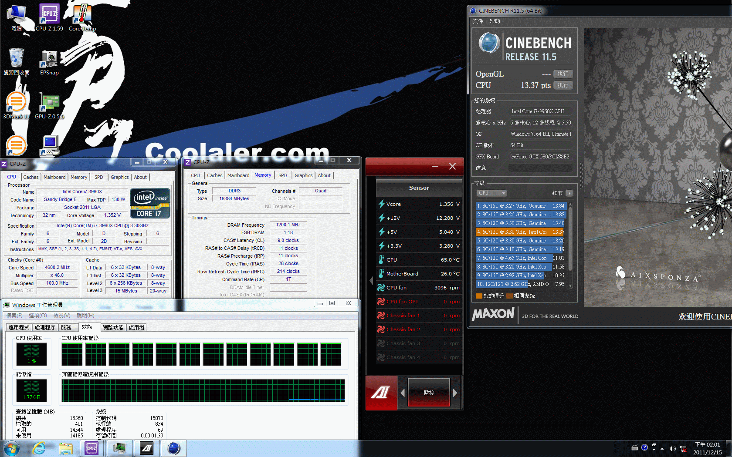Viewport: 732px width, 457px height.
Task: Click the MotherBoard temperature sensor row
Action: pos(419,273)
